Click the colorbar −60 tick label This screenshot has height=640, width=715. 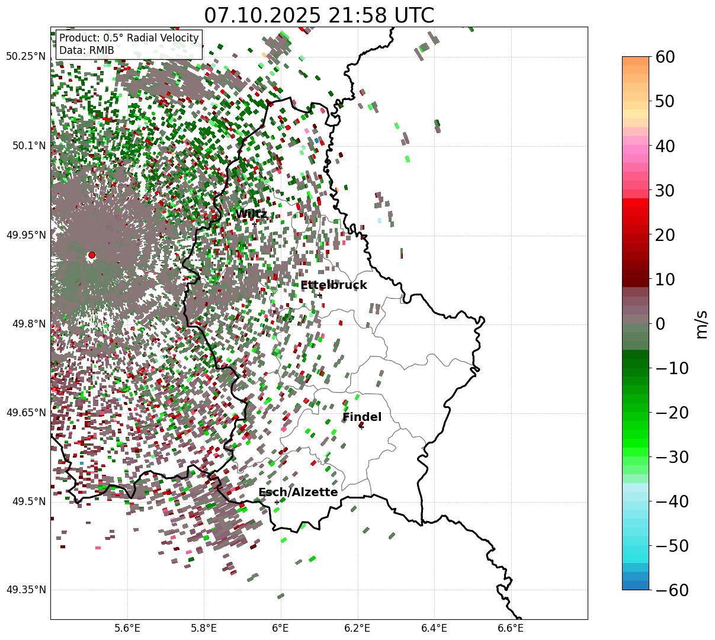point(672,590)
